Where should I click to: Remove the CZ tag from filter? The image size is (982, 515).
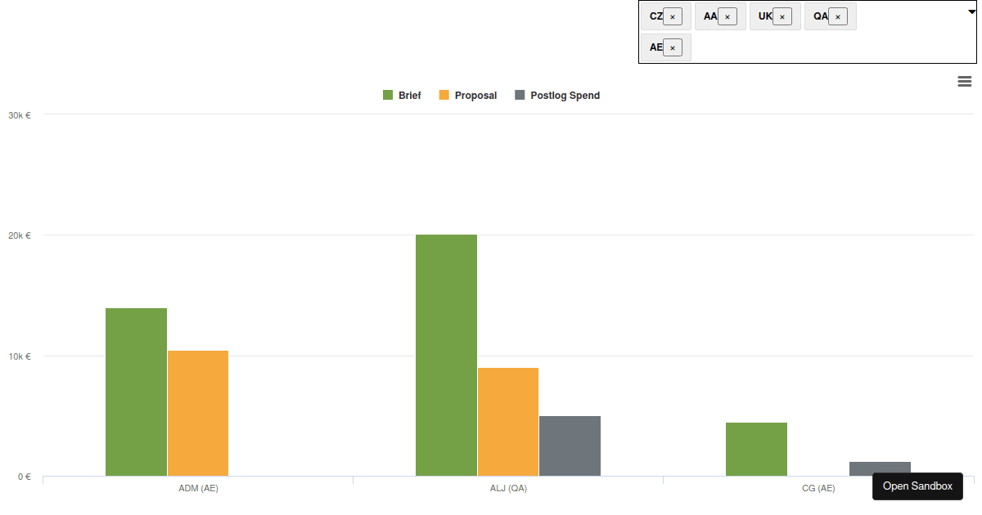pyautogui.click(x=673, y=16)
